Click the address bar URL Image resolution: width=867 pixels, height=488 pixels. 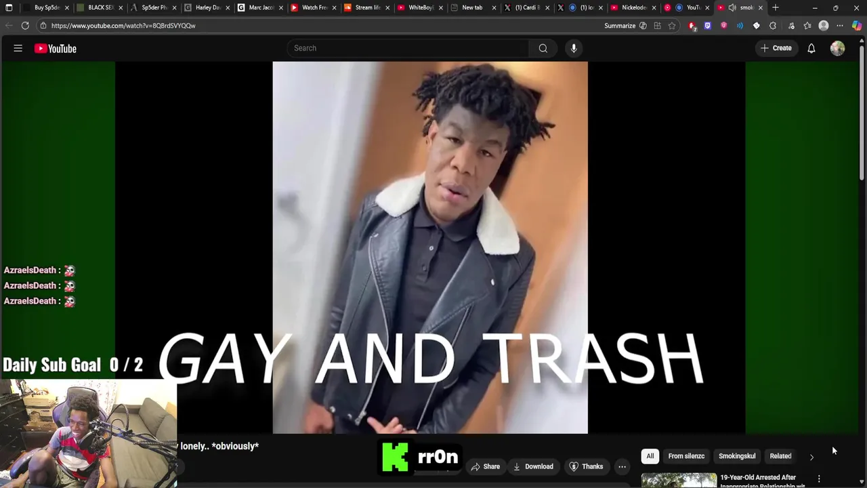(x=123, y=26)
